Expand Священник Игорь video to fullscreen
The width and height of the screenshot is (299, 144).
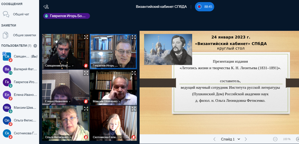(86, 37)
